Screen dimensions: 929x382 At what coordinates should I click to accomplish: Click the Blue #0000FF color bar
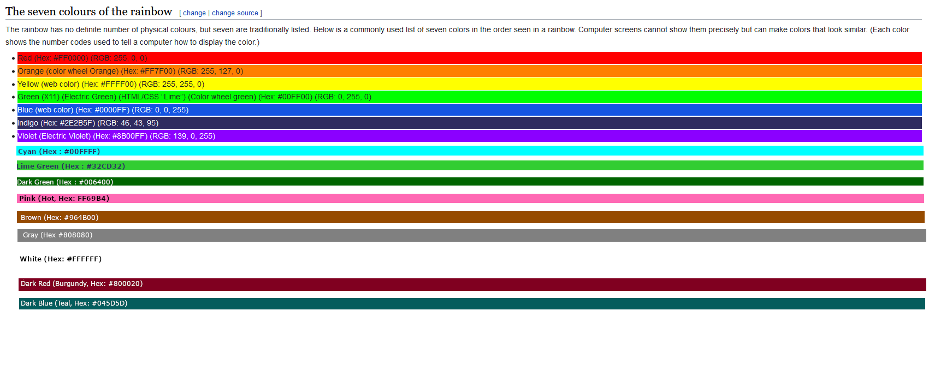coord(470,110)
